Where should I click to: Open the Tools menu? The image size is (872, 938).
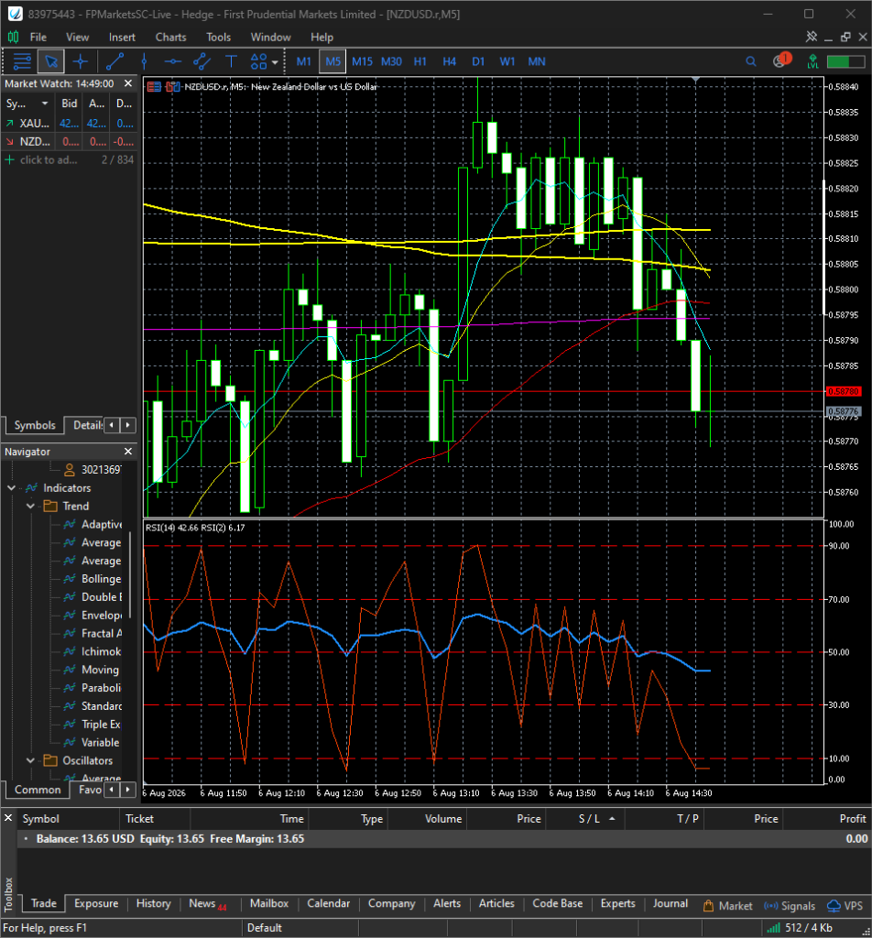pos(218,37)
